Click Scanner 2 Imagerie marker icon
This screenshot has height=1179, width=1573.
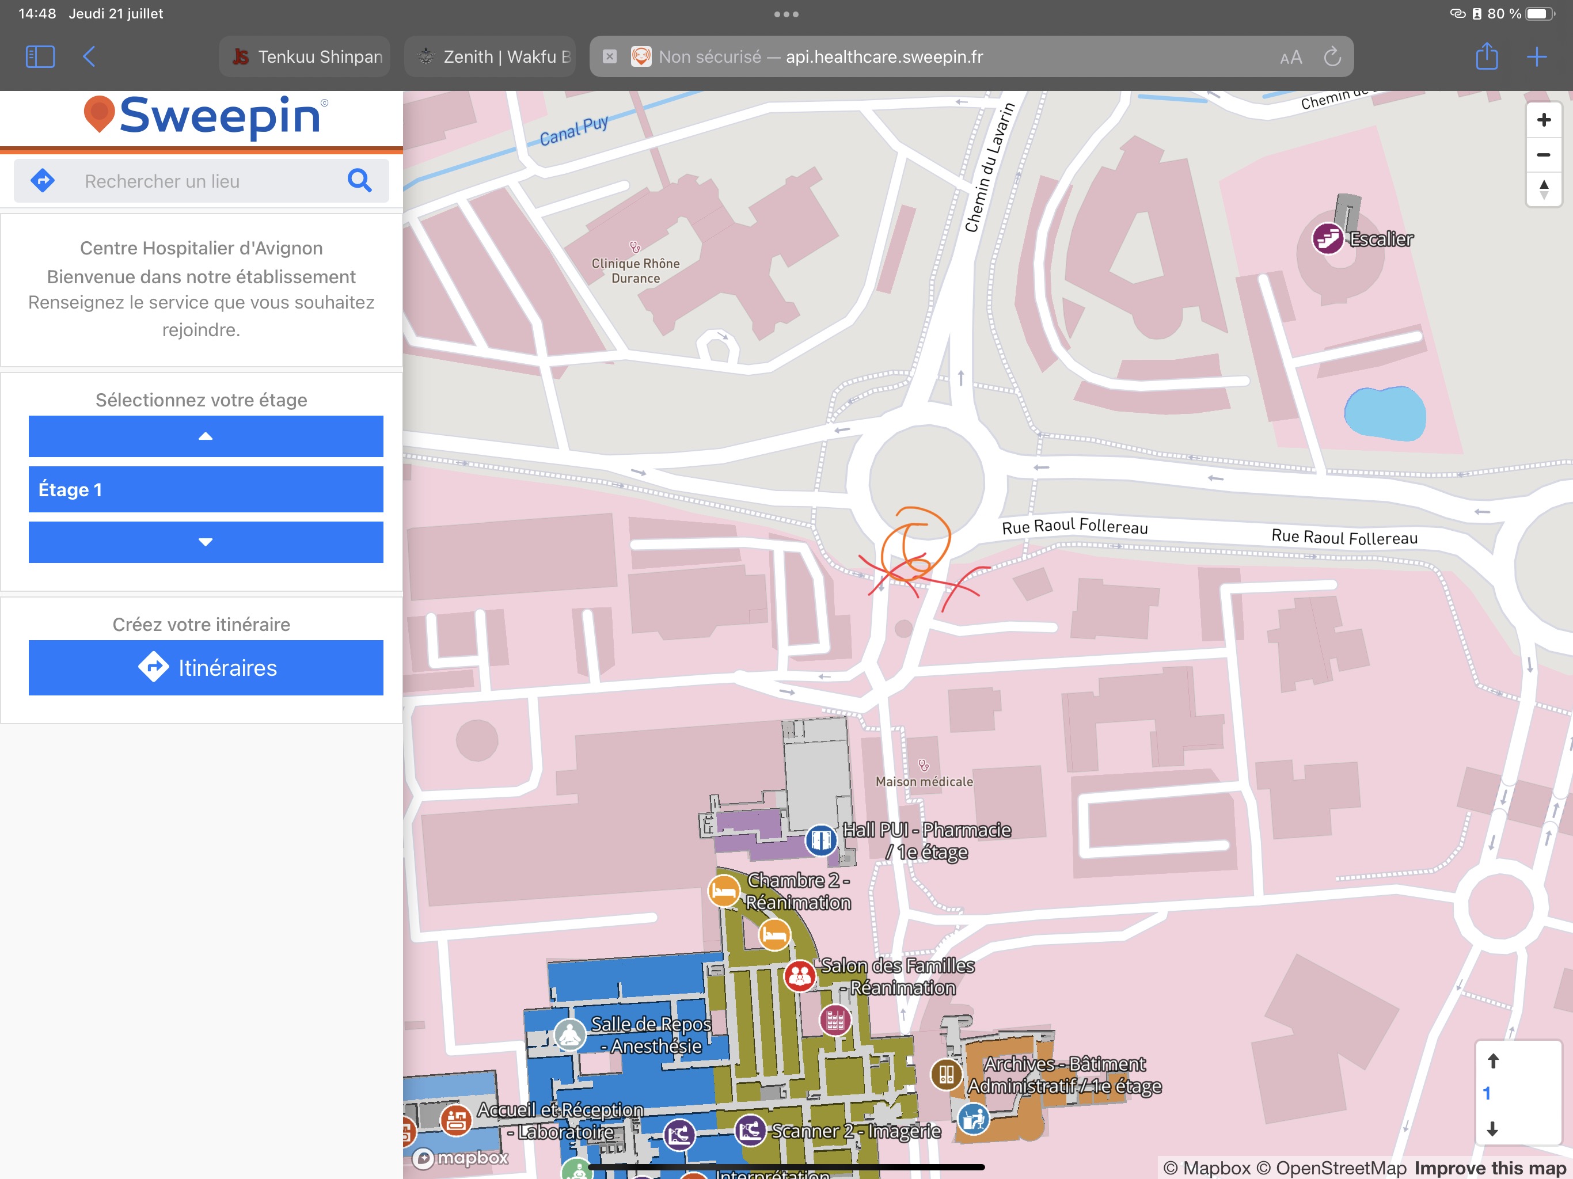750,1129
